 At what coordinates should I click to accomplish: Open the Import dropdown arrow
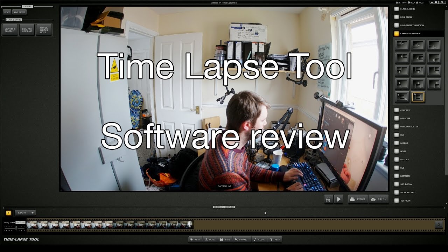point(32,212)
